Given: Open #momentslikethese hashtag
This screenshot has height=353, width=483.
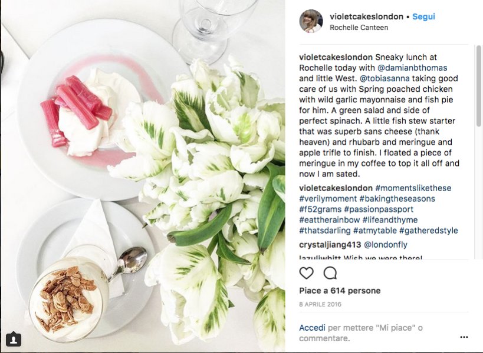Looking at the screenshot, I should pyautogui.click(x=413, y=188).
